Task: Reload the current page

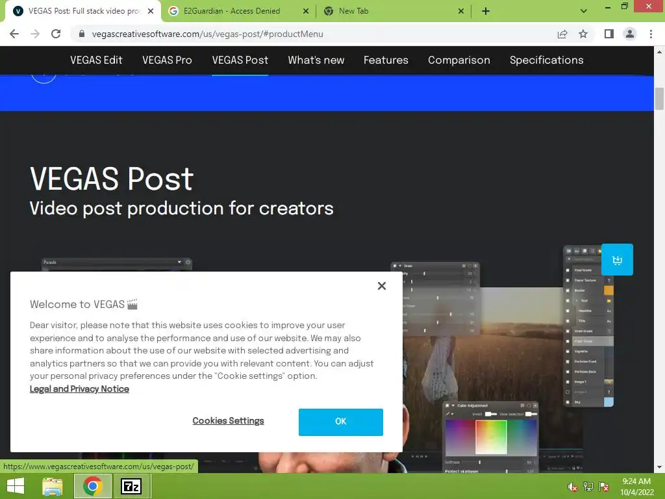Action: pos(56,34)
